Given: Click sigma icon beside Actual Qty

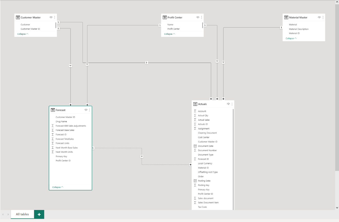Looking at the screenshot, I should [x=195, y=116].
